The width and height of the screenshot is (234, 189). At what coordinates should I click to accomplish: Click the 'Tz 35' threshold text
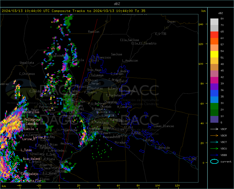[x=140, y=11]
